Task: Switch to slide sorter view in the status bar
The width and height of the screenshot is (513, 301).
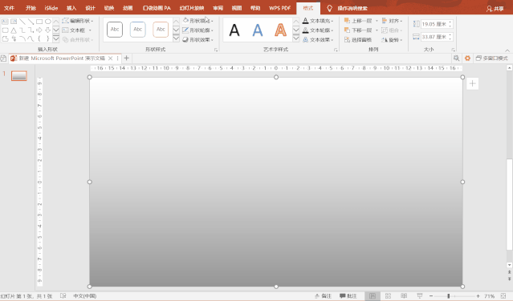Action: tap(388, 295)
